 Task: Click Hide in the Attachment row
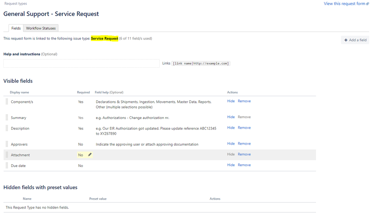(231, 154)
